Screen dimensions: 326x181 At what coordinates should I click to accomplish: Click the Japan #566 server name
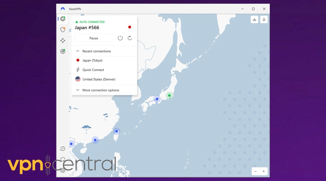click(87, 28)
